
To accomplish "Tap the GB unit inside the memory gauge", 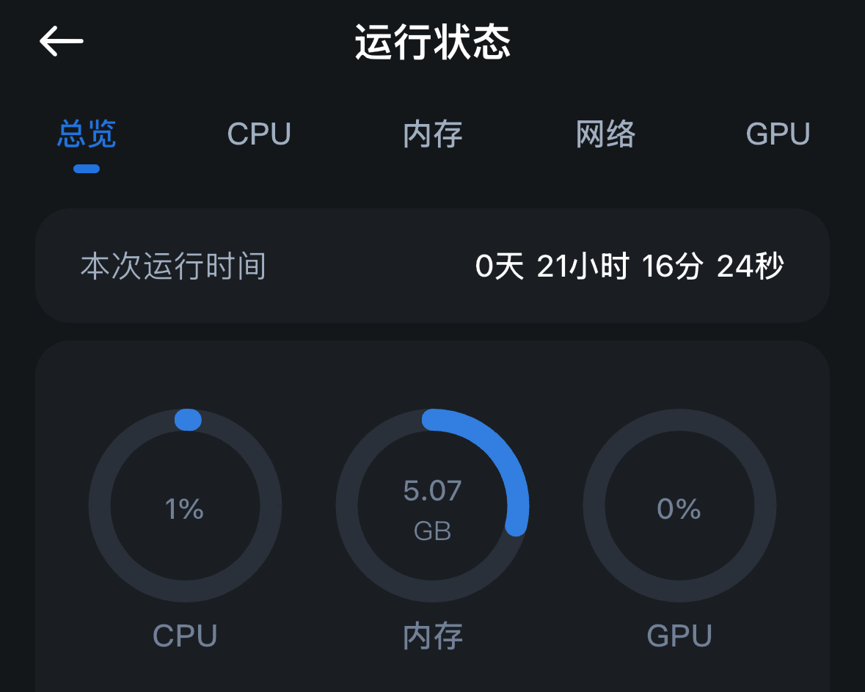I will (x=432, y=531).
